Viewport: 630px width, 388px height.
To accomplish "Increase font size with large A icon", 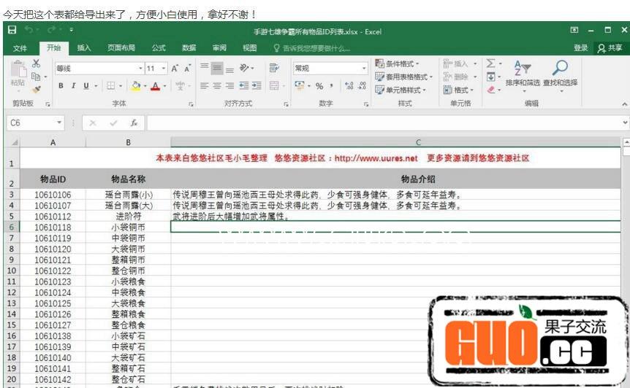I will [175, 68].
